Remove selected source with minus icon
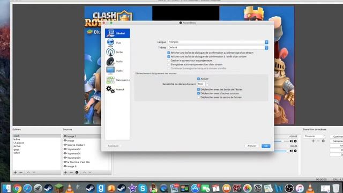Image resolution: width=343 pixels, height=193 pixels. pyautogui.click(x=71, y=173)
